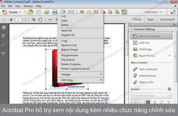Click the delete page icon
Screen dimensions: 178x116
tap(103, 12)
